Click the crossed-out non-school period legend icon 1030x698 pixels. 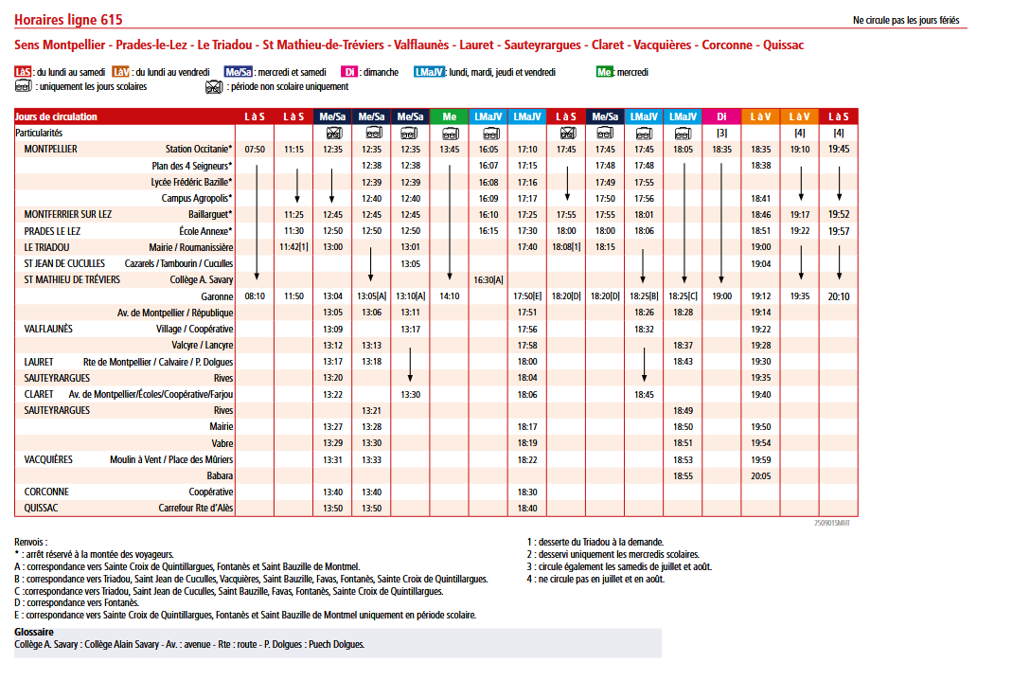[x=214, y=86]
